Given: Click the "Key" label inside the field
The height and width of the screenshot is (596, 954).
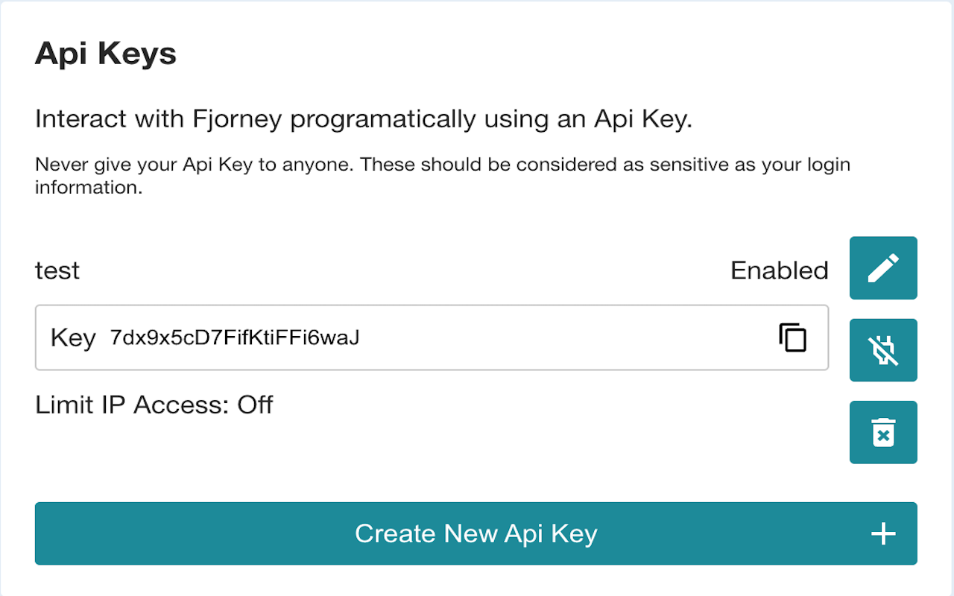Looking at the screenshot, I should coord(73,338).
